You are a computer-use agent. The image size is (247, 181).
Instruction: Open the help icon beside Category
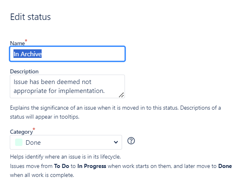pos(131,141)
